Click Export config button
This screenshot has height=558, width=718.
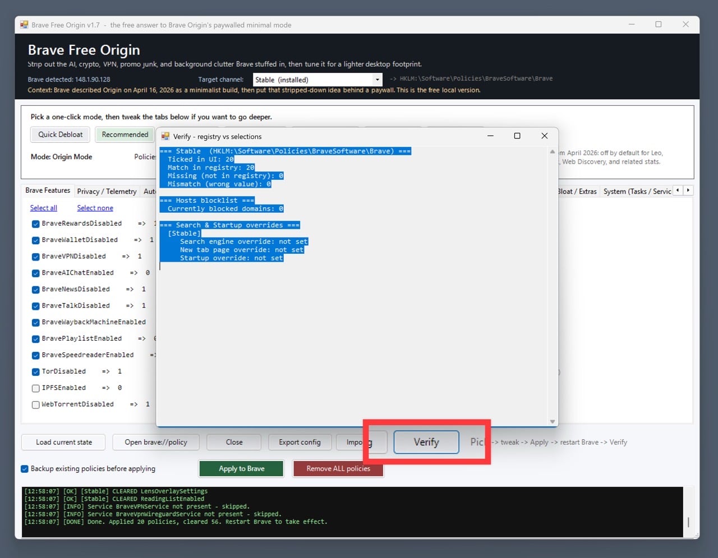pos(300,442)
